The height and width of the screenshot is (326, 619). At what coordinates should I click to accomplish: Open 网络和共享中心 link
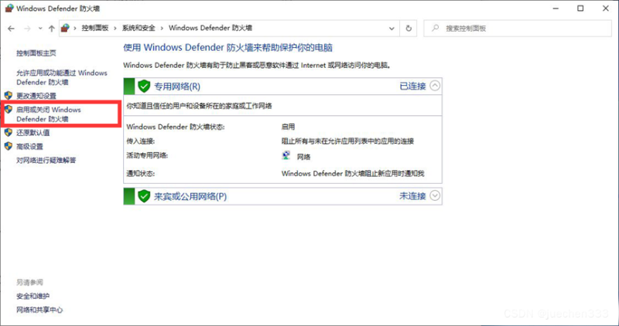[39, 310]
